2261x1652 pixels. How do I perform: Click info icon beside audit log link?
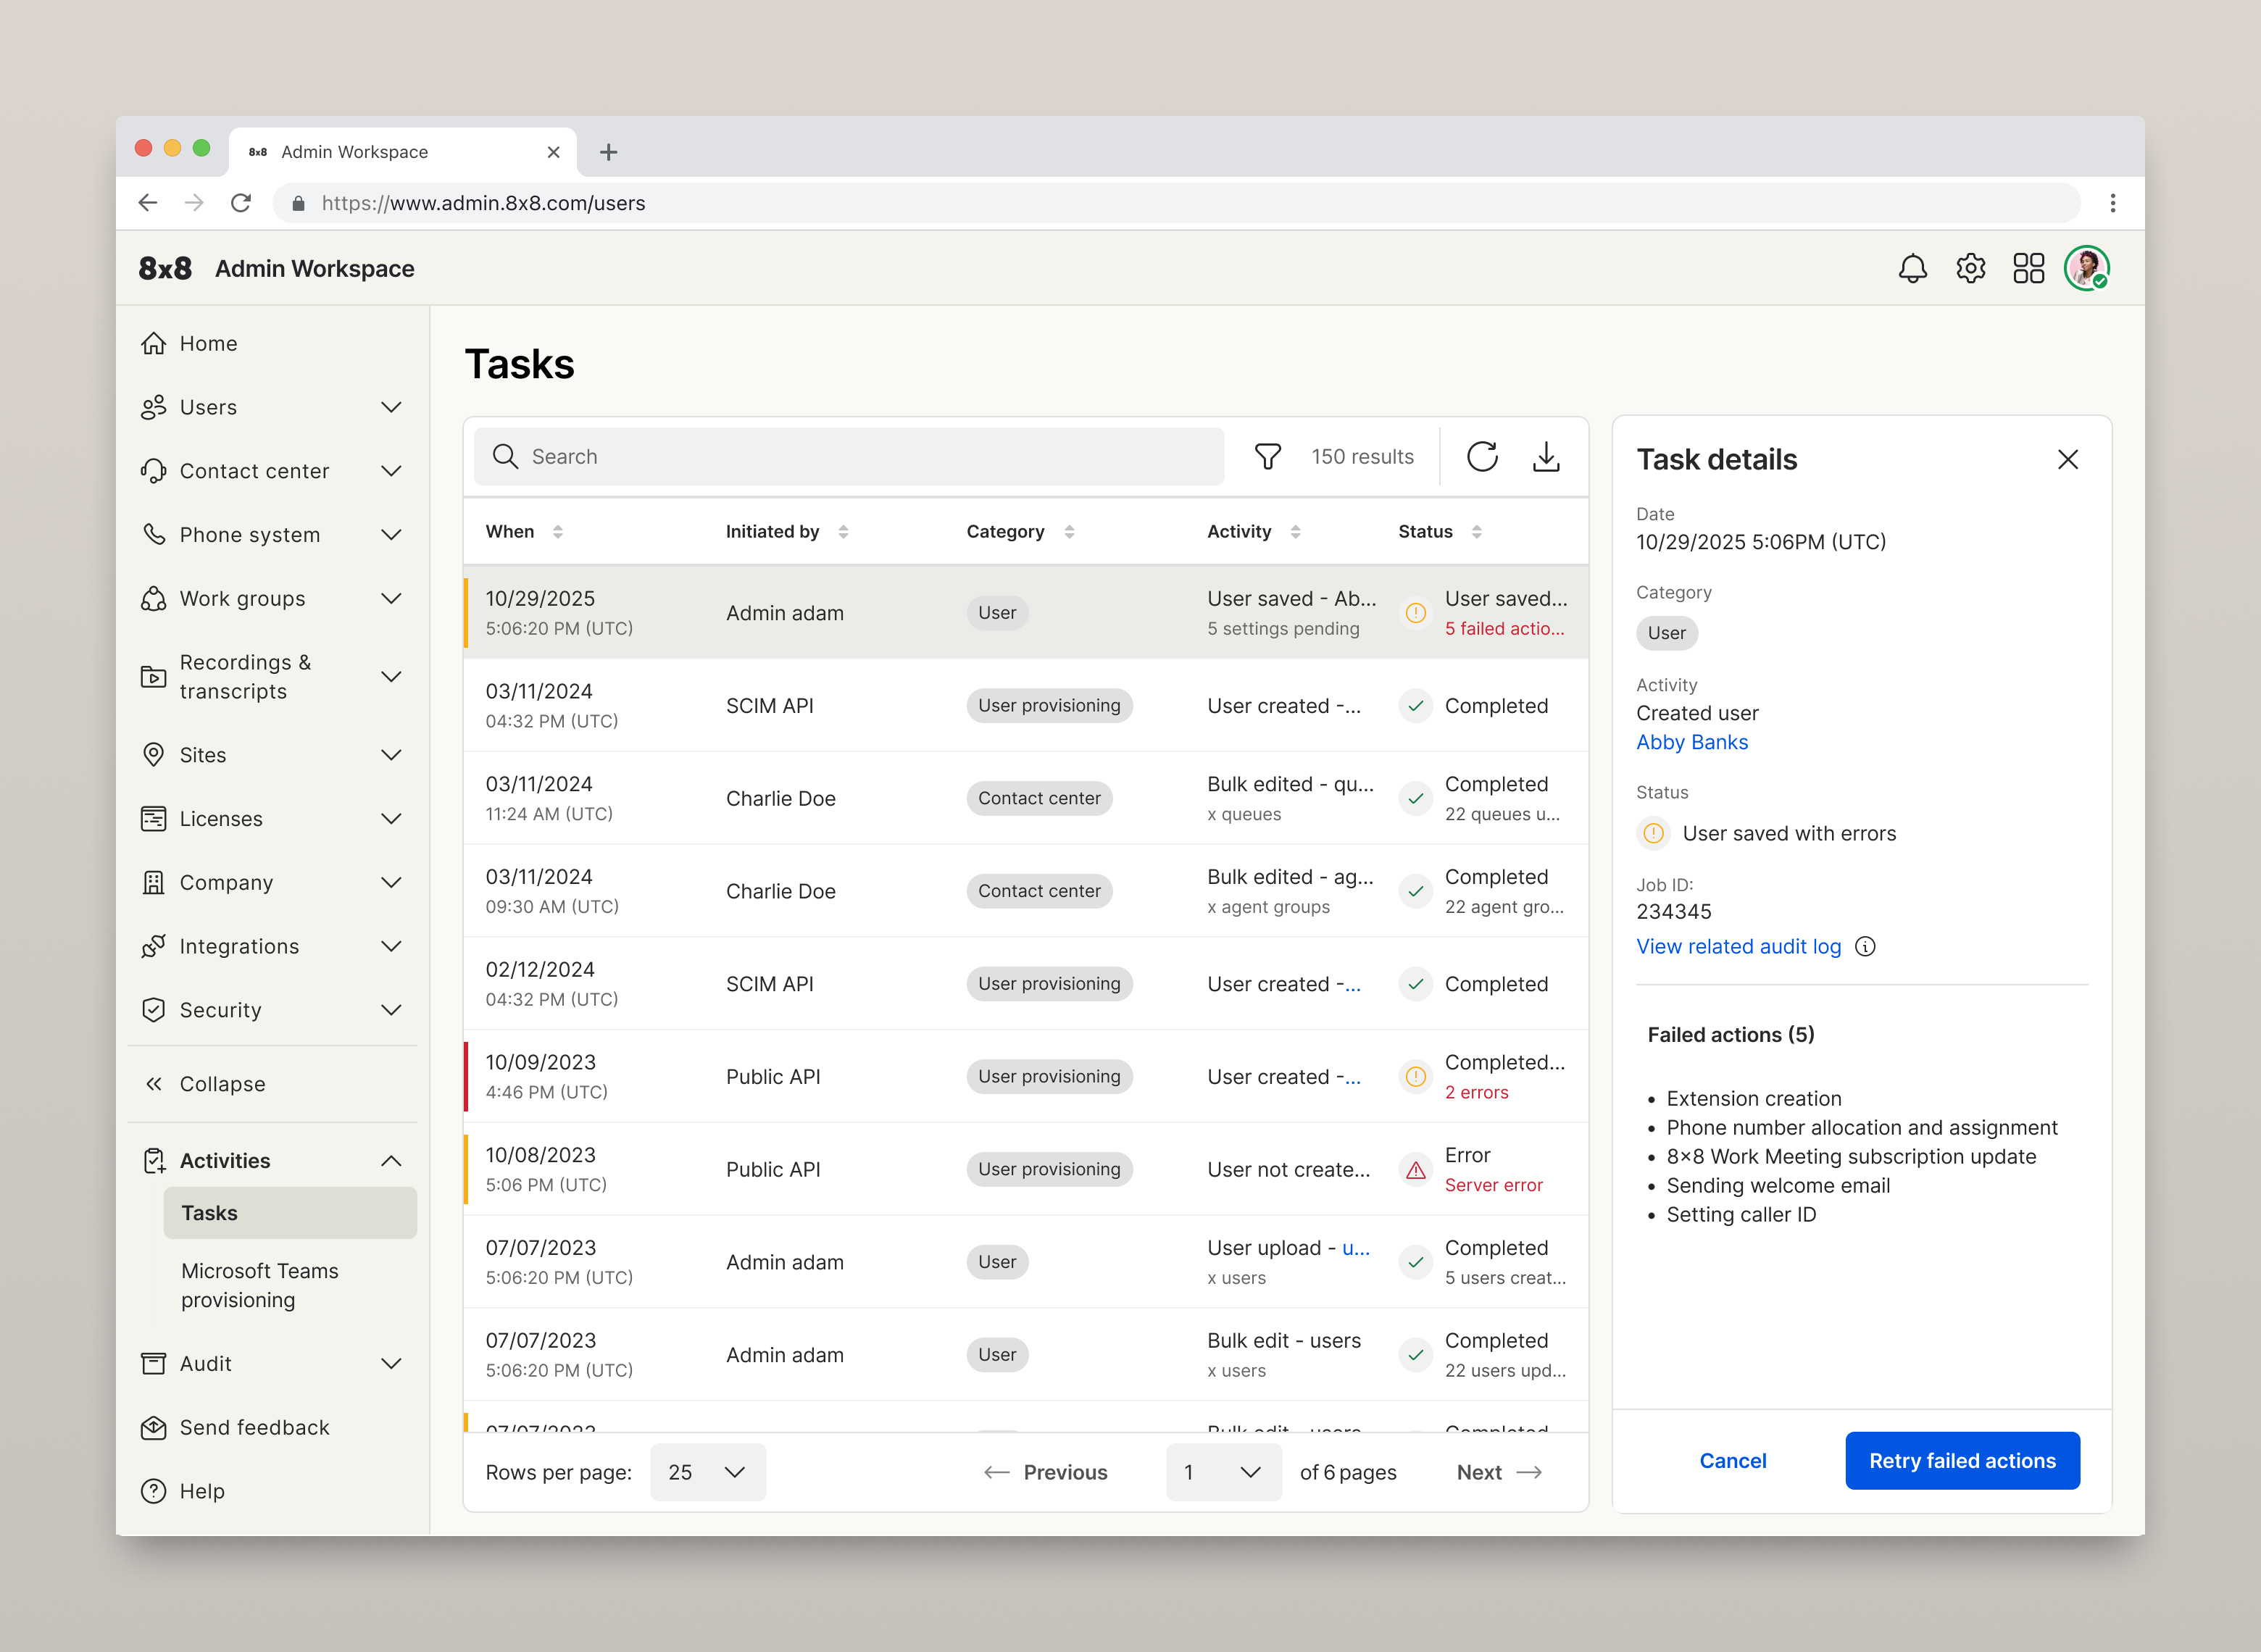1865,947
